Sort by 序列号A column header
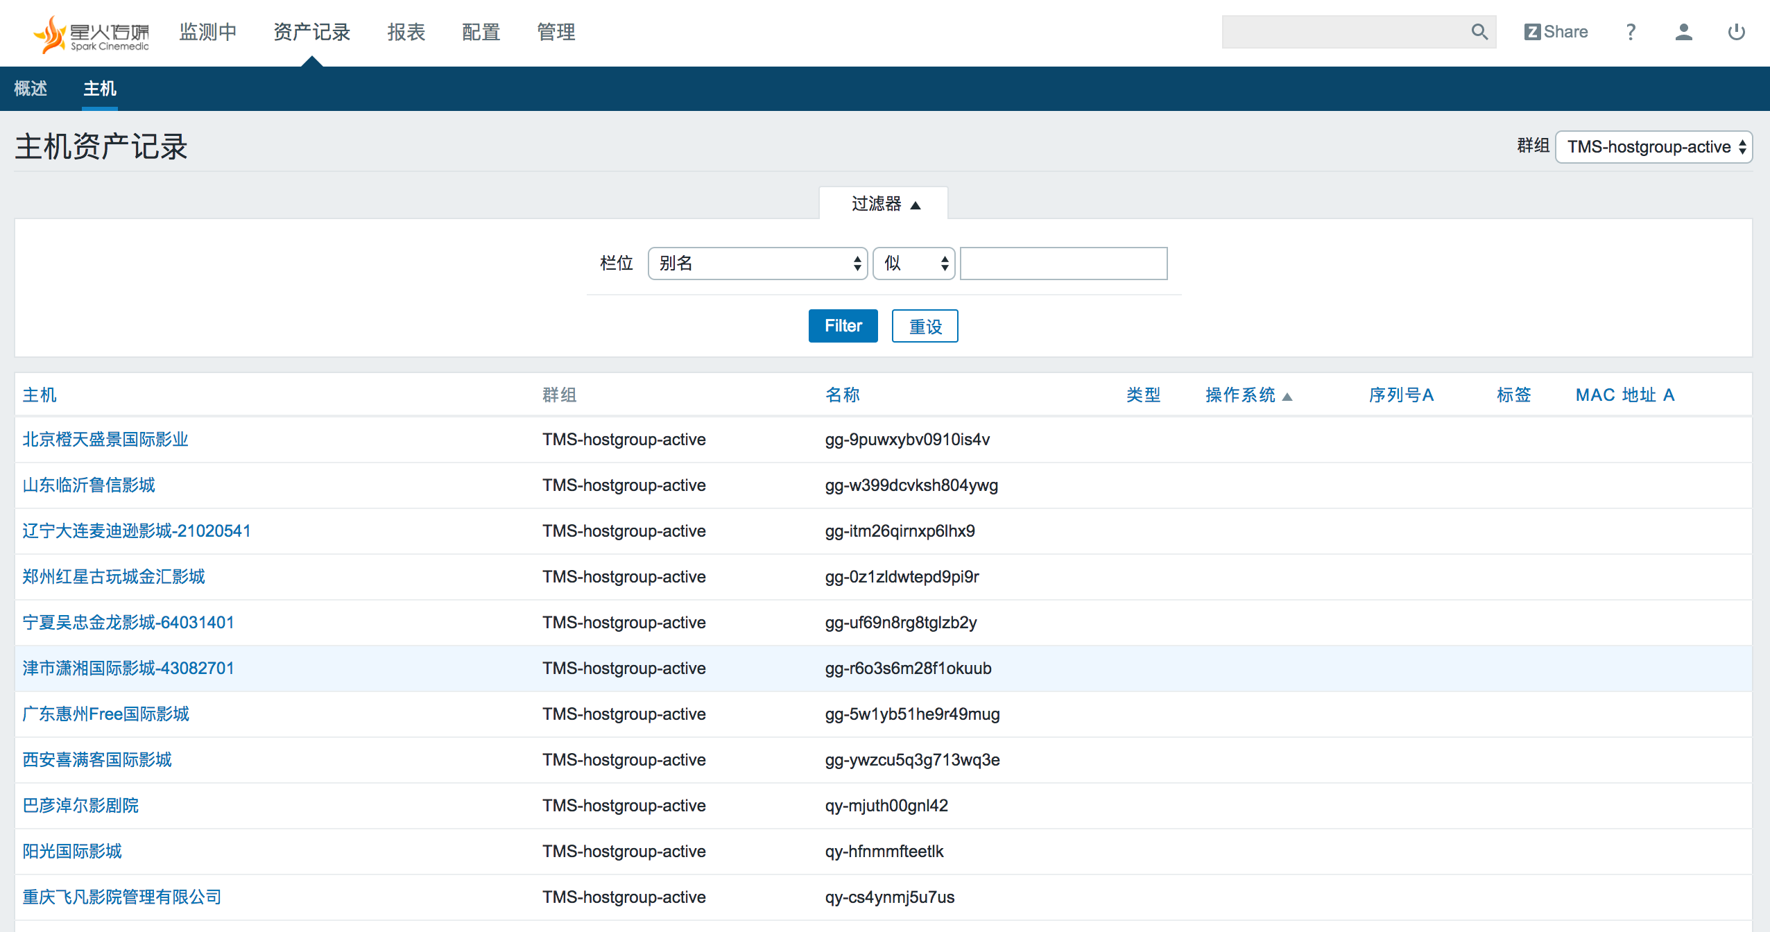This screenshot has width=1770, height=932. pyautogui.click(x=1401, y=395)
